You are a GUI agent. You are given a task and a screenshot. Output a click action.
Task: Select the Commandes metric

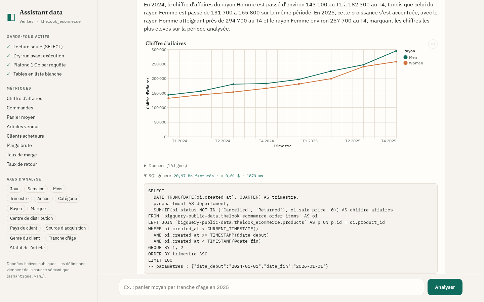[20, 108]
